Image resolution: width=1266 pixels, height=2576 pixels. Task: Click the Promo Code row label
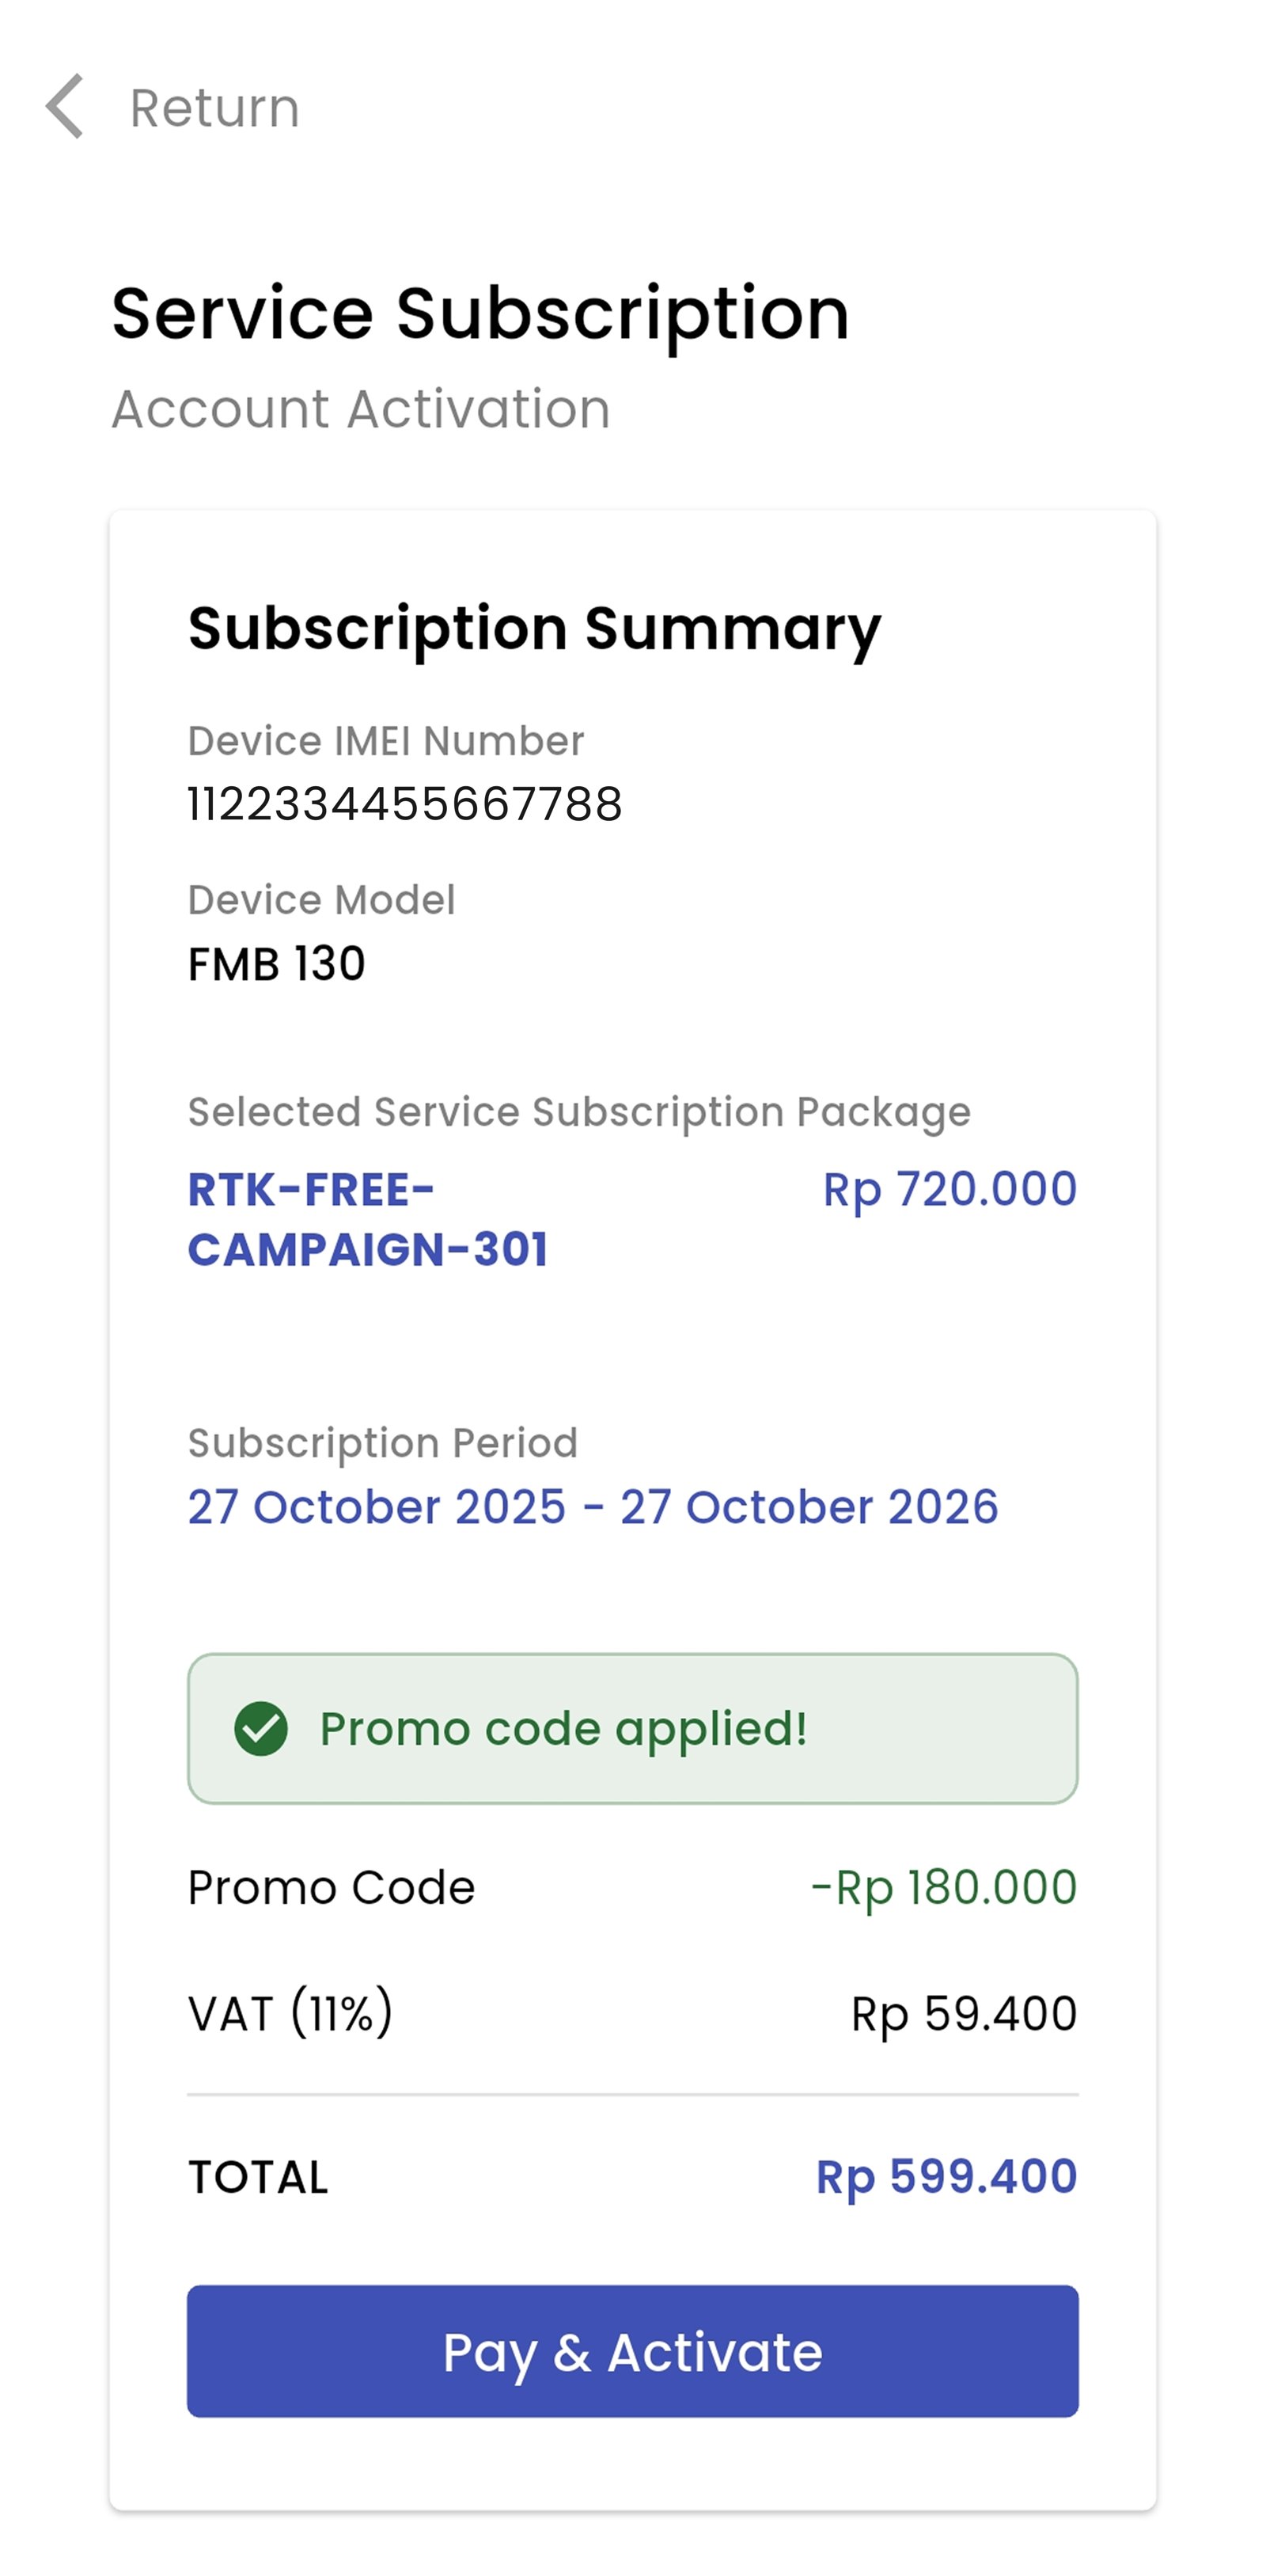(x=331, y=1888)
